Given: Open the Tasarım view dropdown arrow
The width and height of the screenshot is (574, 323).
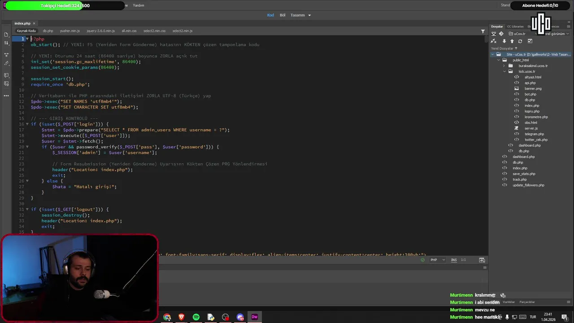Looking at the screenshot, I should pyautogui.click(x=309, y=15).
